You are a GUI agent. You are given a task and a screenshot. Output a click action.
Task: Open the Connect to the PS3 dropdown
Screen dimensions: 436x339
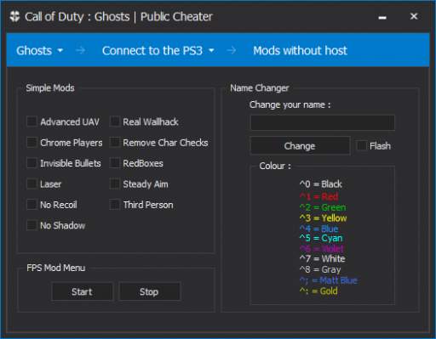158,51
